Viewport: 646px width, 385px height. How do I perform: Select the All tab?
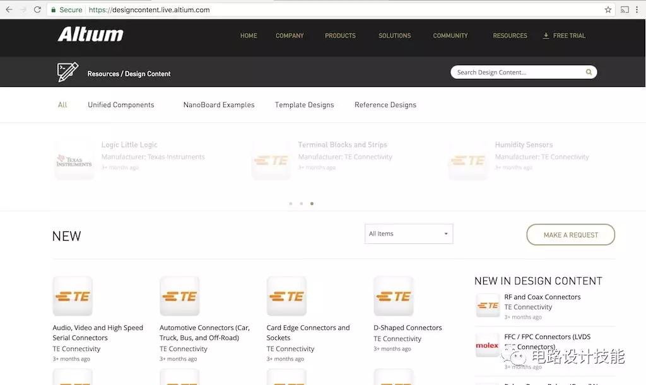(x=62, y=105)
